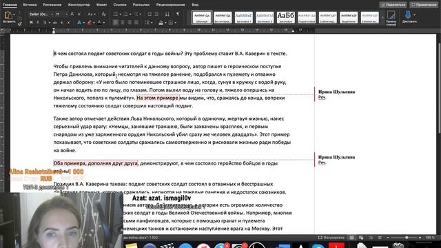Click the zoom out minus icon
The height and width of the screenshot is (248, 441).
388,238
